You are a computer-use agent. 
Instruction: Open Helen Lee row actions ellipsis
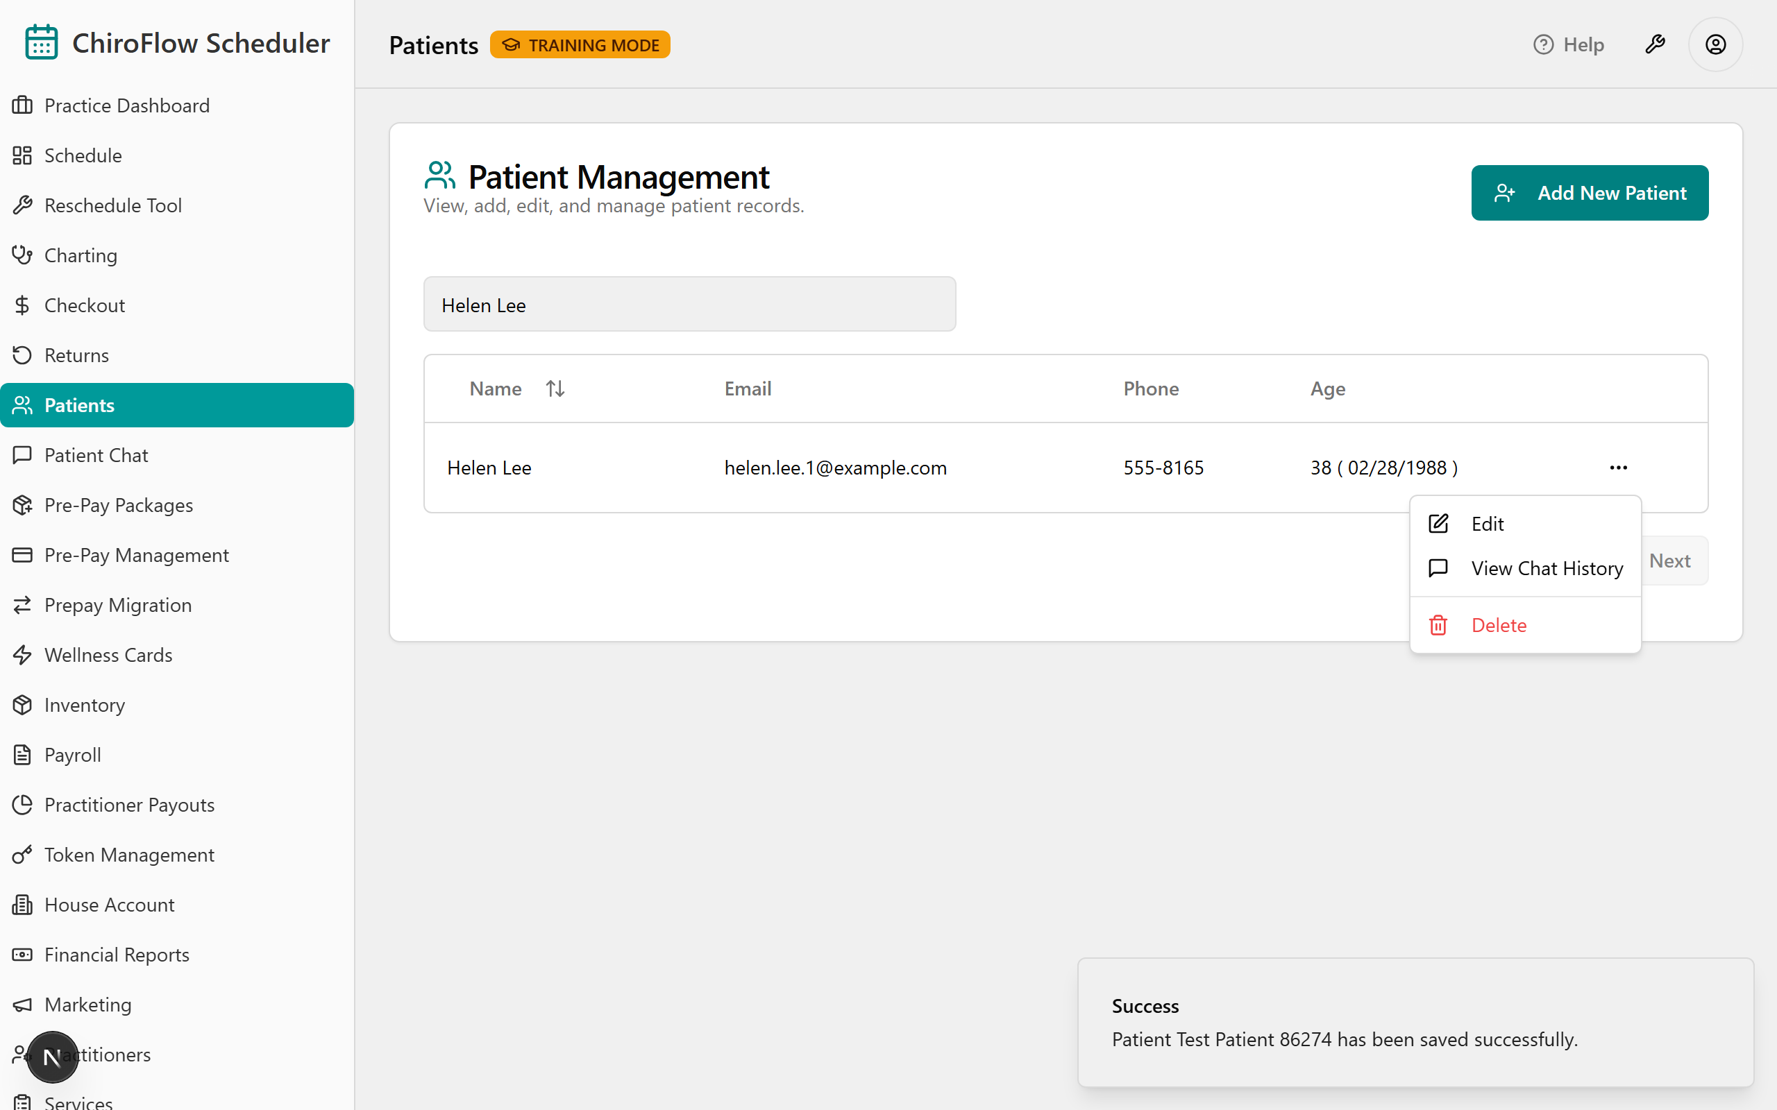point(1619,468)
